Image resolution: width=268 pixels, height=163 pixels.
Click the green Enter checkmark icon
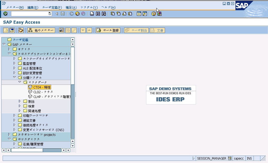[6, 13]
